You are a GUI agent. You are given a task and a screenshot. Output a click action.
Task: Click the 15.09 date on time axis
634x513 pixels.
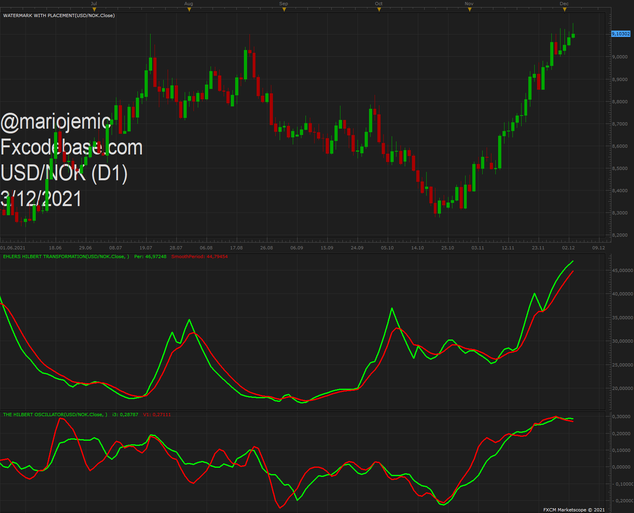[x=327, y=248]
